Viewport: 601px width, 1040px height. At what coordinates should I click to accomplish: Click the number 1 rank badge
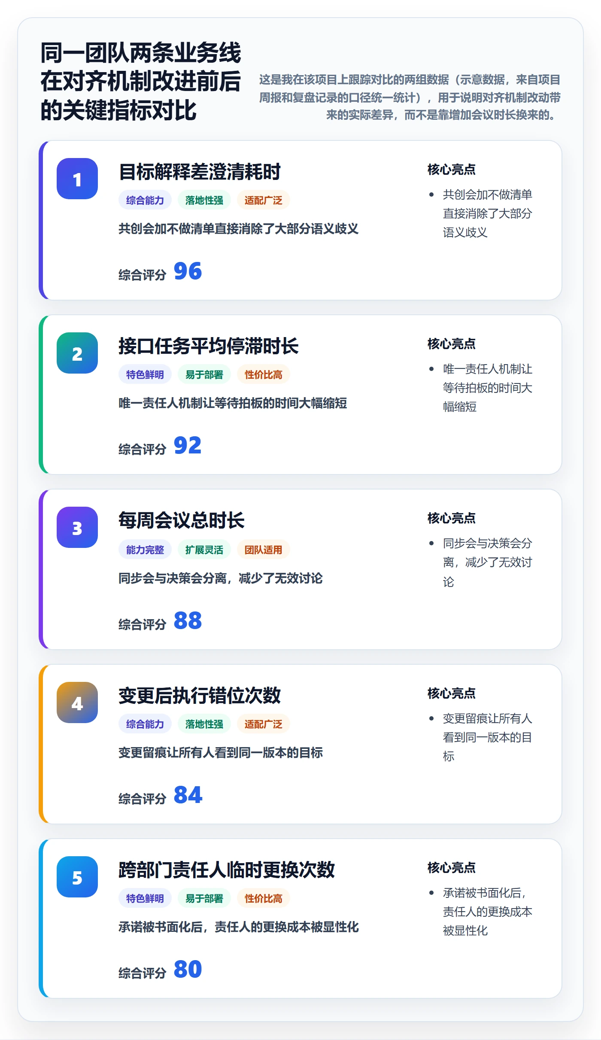[x=77, y=179]
